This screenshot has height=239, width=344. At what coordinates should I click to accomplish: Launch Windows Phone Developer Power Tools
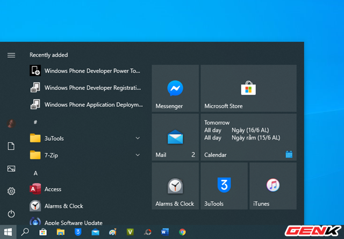86,71
